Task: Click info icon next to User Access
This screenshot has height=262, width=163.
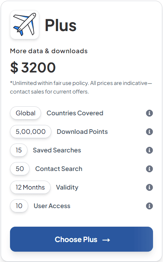Action: coord(149,206)
